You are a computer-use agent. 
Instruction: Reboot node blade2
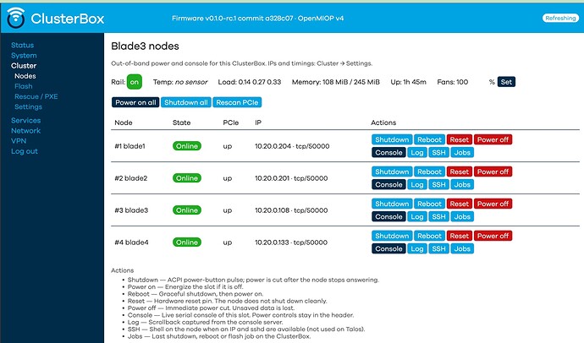(x=429, y=171)
